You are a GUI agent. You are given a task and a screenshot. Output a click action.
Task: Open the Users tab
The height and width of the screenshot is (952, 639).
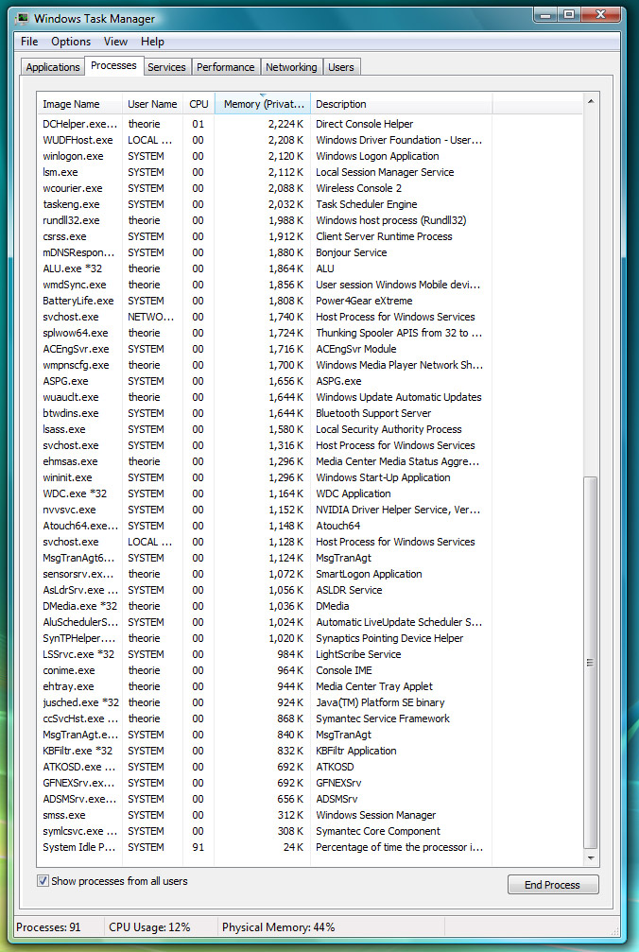tap(341, 67)
